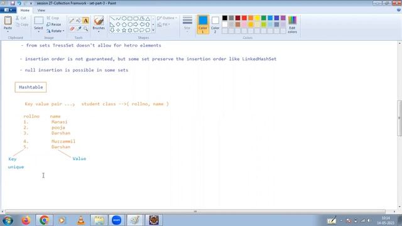
Task: Open the Customize Quick Access Toolbar arrow
Action: [x=31, y=3]
